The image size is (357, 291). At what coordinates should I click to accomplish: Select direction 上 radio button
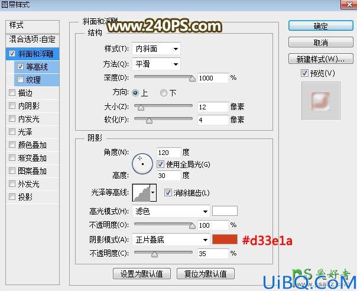[x=135, y=93]
